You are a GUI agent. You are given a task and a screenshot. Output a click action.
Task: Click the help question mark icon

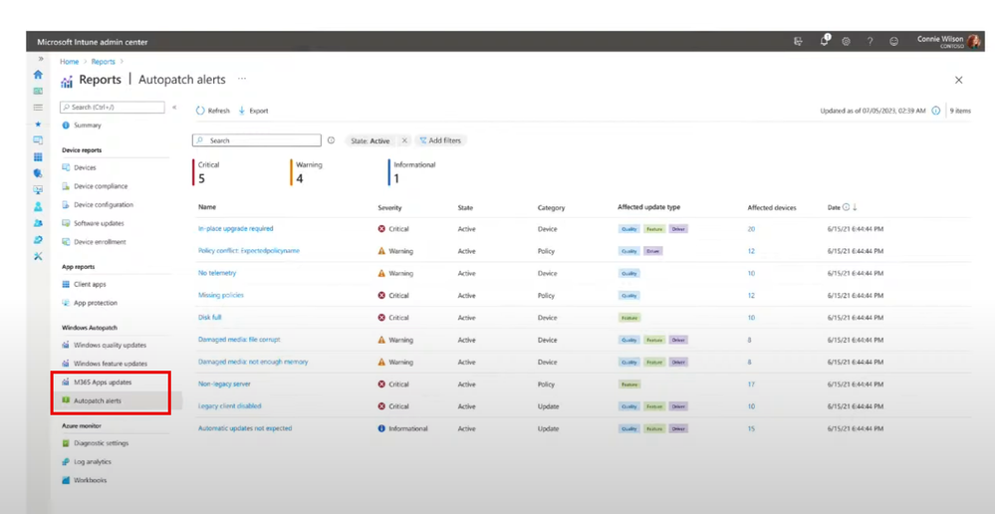click(870, 41)
